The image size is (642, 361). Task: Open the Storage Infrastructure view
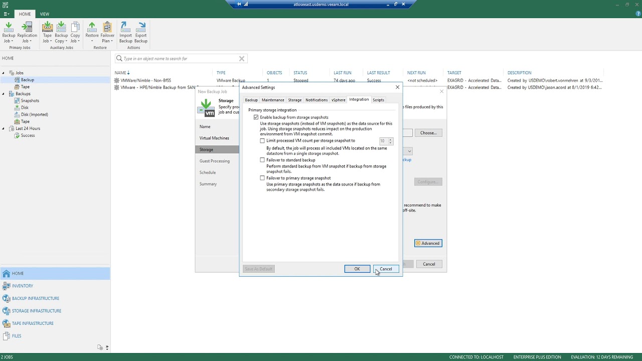tap(55, 311)
